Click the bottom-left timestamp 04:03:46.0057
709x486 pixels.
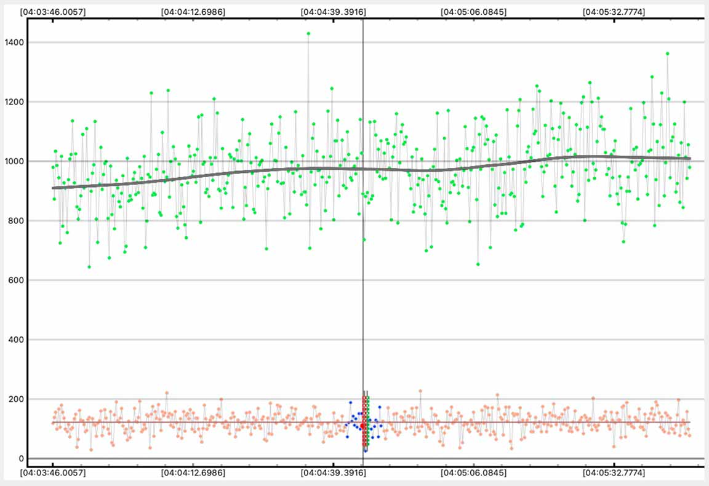(52, 473)
